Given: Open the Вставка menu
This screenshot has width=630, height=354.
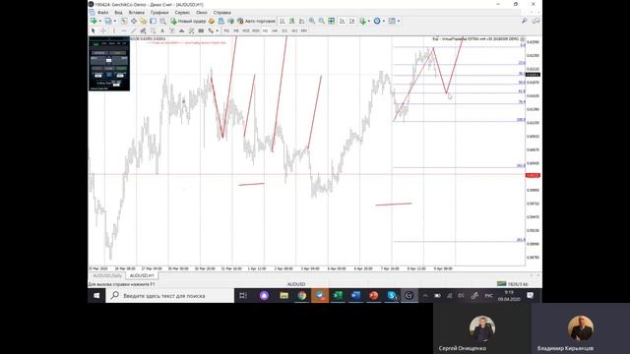Looking at the screenshot, I should coord(136,13).
